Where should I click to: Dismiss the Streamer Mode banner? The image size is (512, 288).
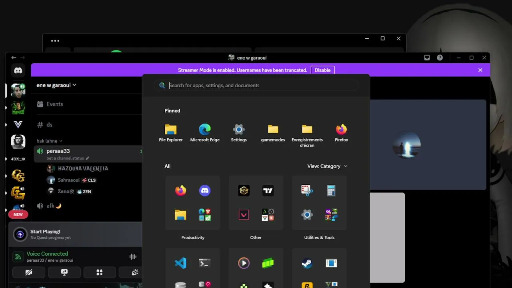[x=480, y=70]
